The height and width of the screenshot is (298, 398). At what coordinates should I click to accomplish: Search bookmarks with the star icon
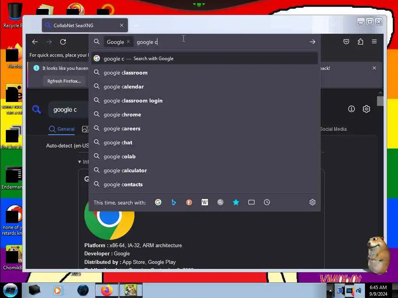coord(236,202)
